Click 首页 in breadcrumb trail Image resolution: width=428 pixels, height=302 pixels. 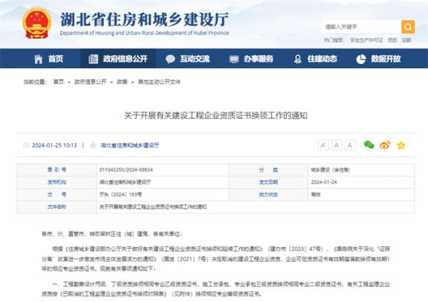[x=61, y=82]
